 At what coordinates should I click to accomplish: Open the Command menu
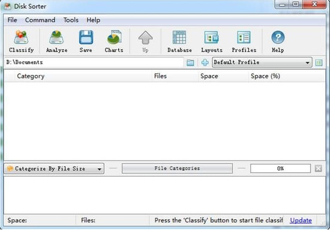[x=40, y=20]
